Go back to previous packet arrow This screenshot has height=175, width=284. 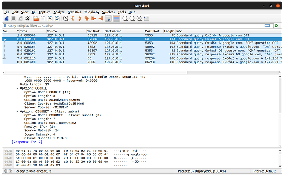pyautogui.click(x=72, y=18)
